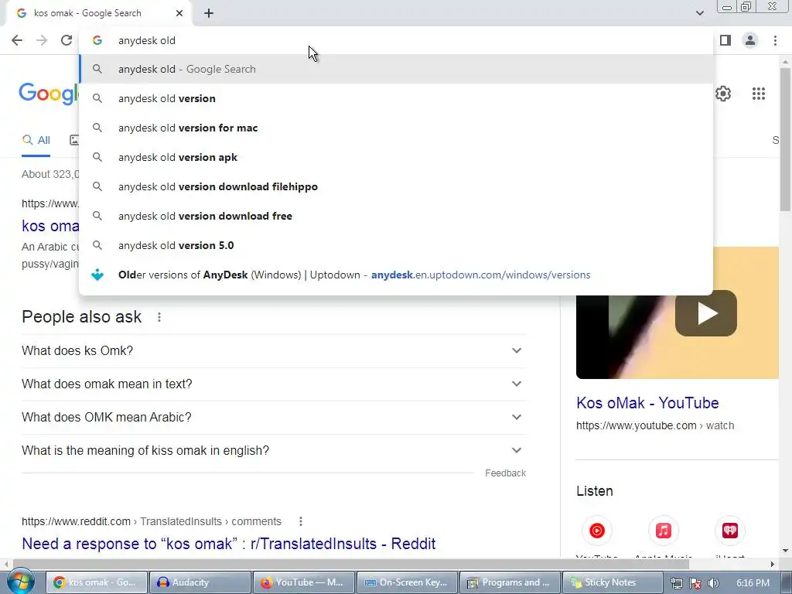Click the browser forward arrow
The image size is (792, 594).
coord(42,40)
